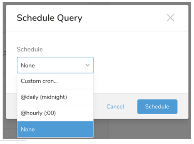Close the Schedule Query dialog with X

[x=170, y=18]
